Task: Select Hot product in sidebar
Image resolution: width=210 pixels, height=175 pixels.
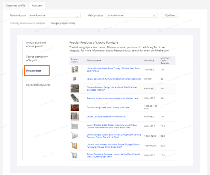Action: coord(34,71)
